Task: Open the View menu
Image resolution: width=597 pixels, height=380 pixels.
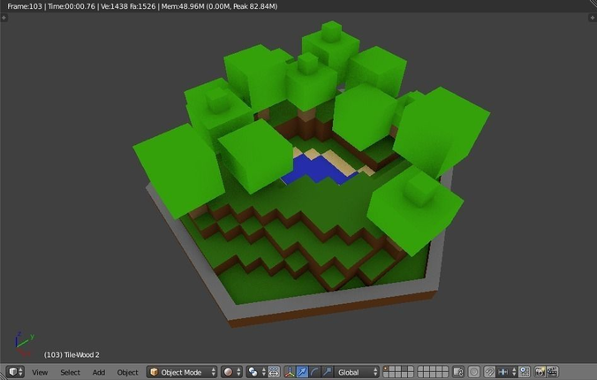Action: click(x=40, y=372)
